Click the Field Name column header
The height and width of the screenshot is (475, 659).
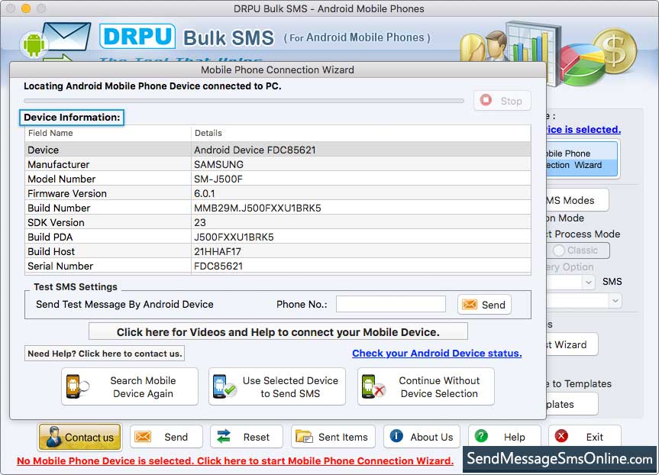coord(108,133)
